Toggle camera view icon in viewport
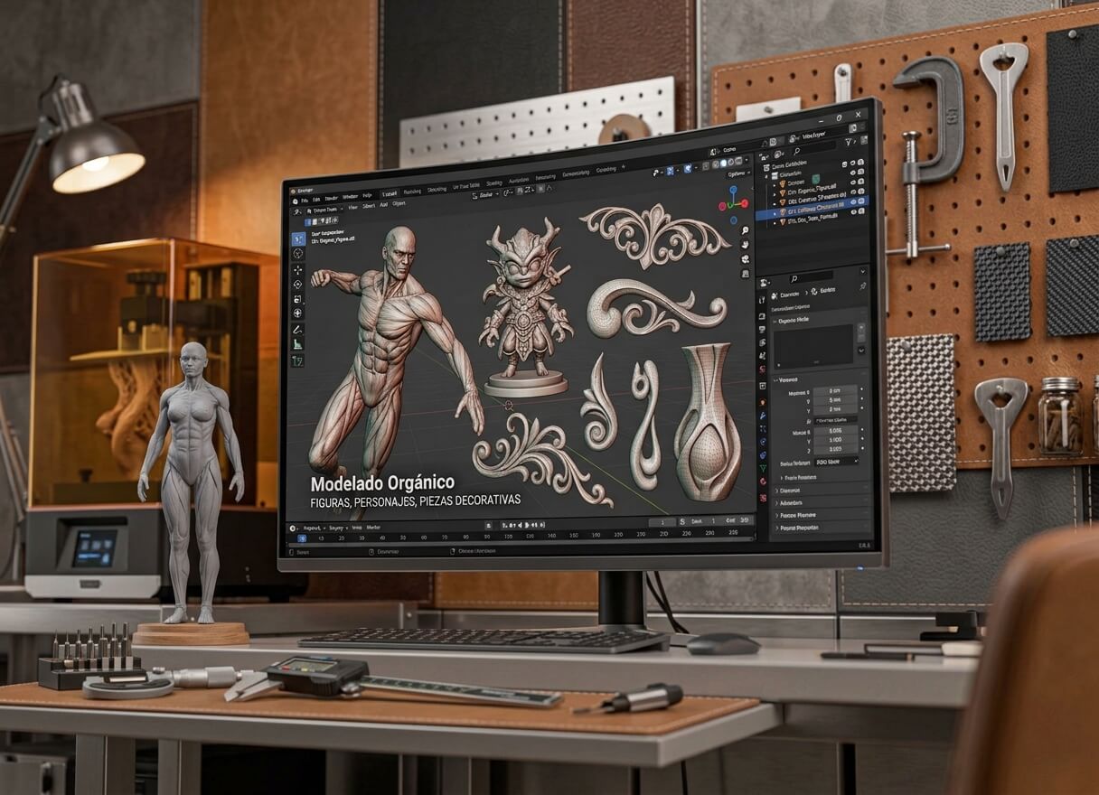The width and height of the screenshot is (1099, 795). click(745, 259)
